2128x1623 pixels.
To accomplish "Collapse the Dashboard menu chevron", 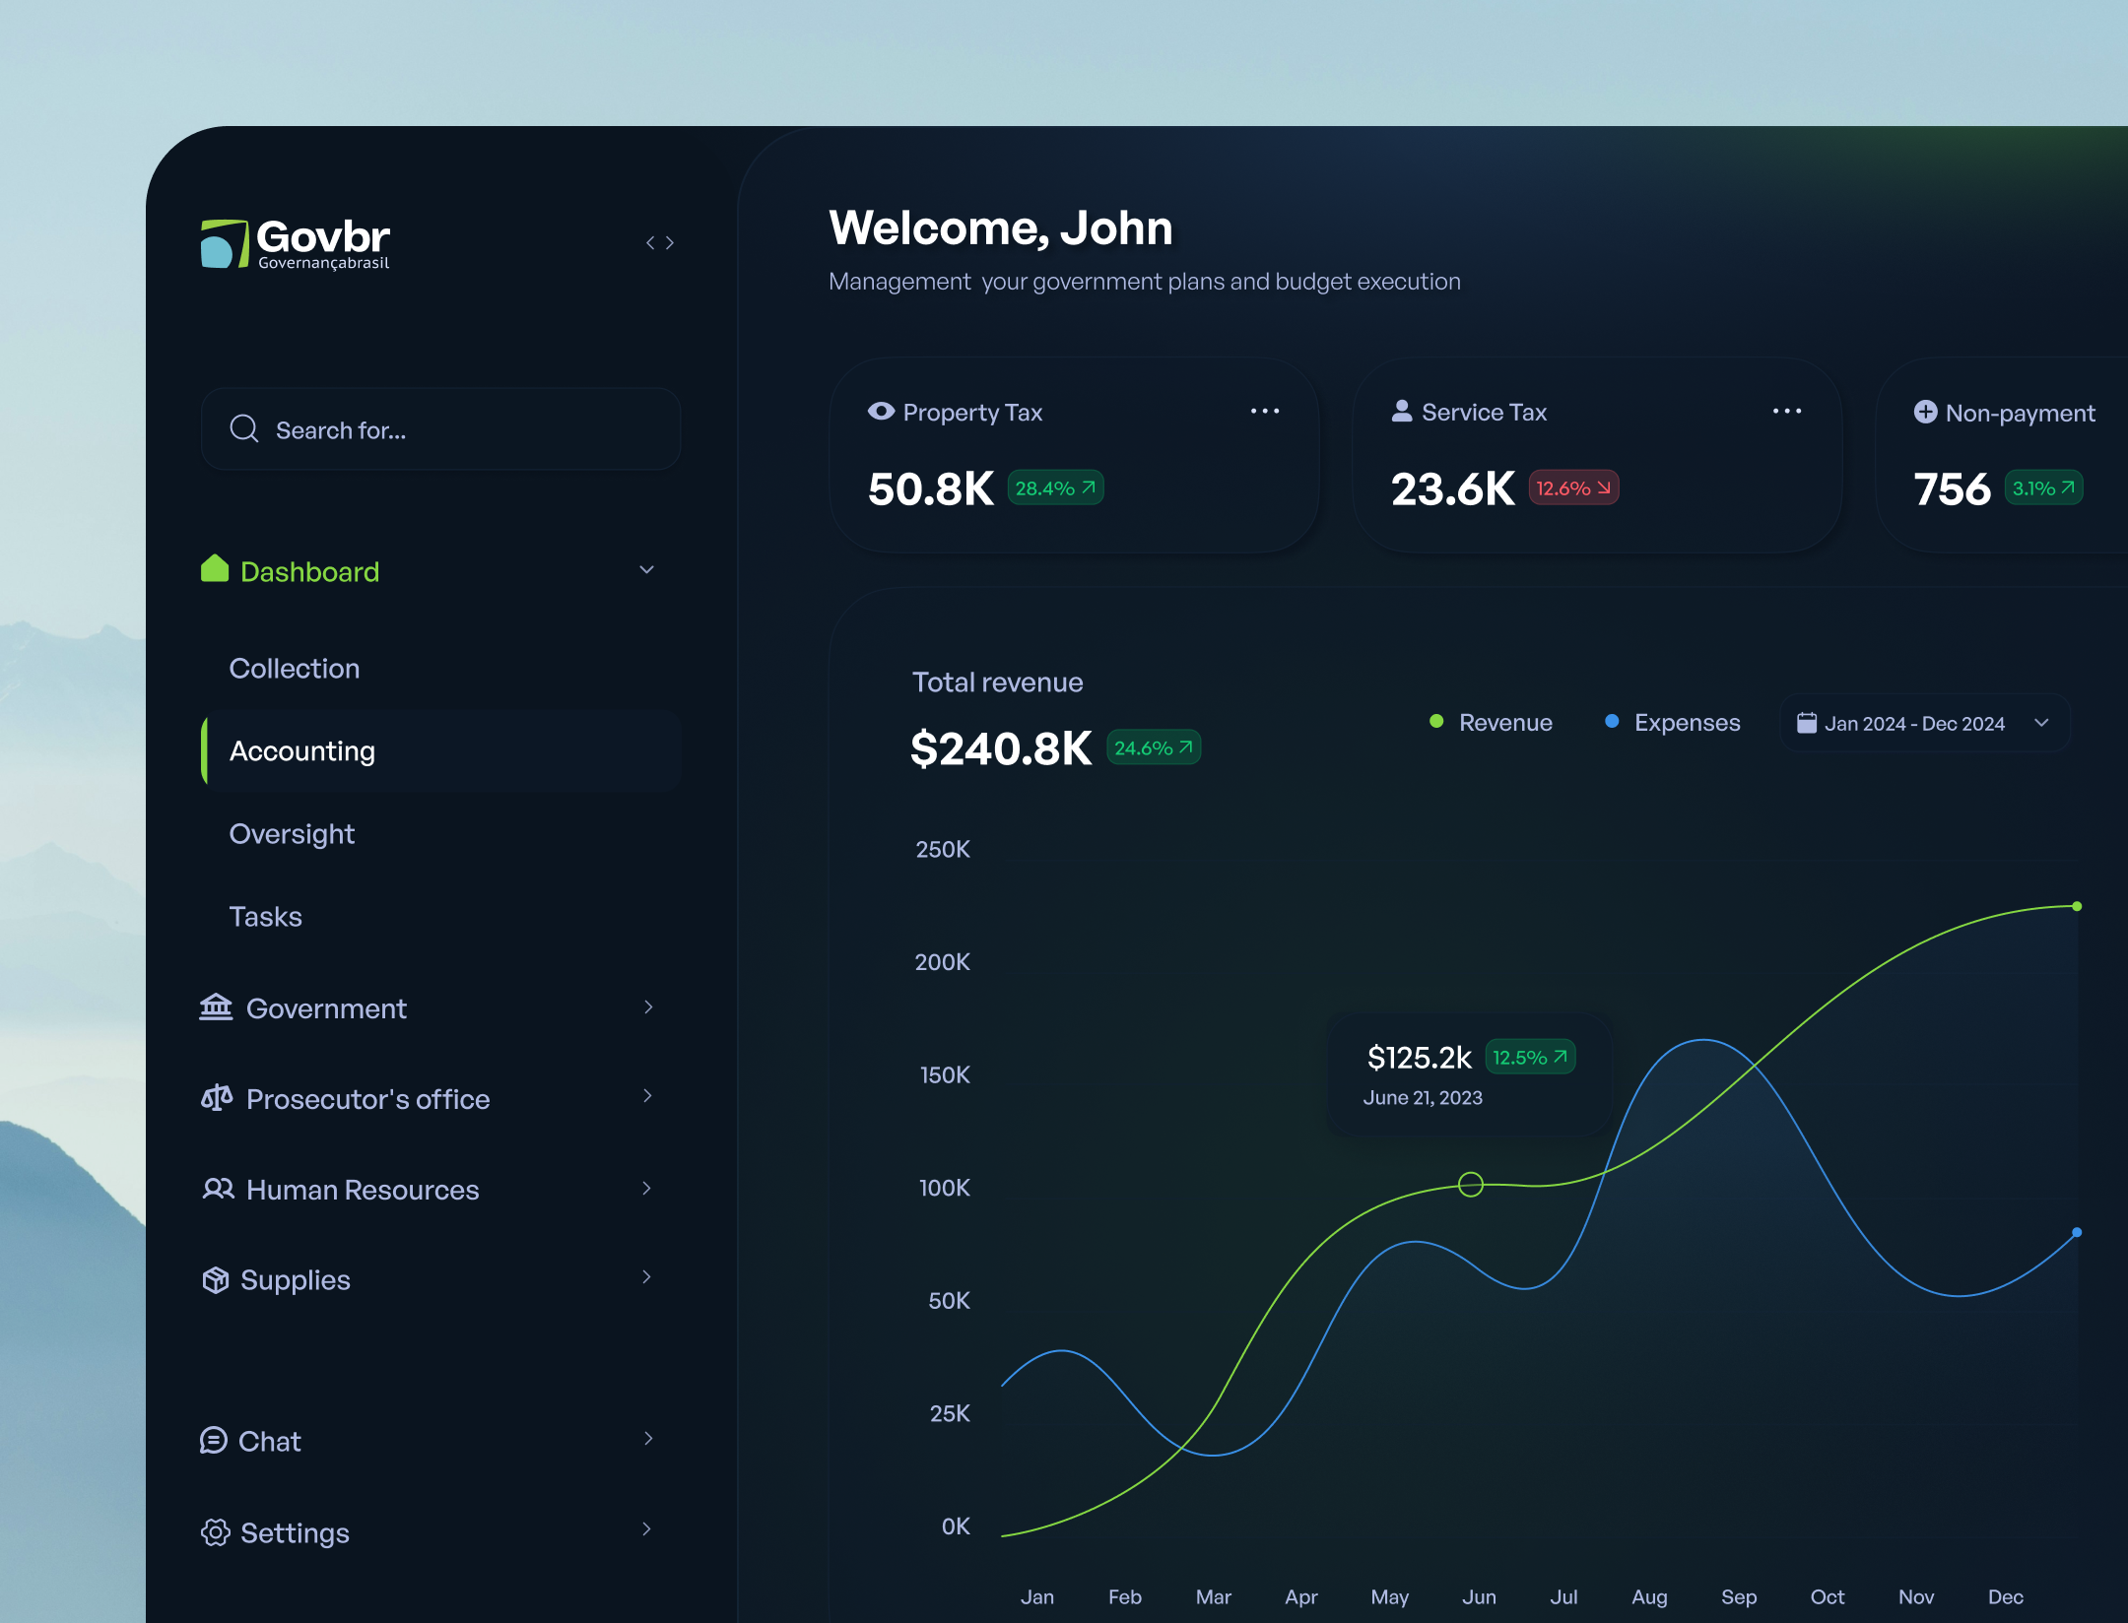I will (x=647, y=570).
